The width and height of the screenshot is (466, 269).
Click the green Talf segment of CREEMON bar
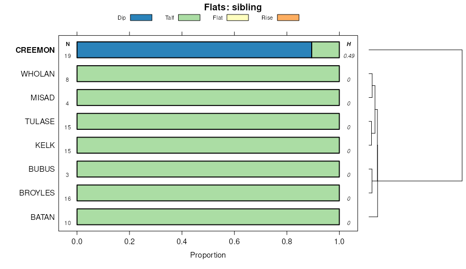[326, 50]
